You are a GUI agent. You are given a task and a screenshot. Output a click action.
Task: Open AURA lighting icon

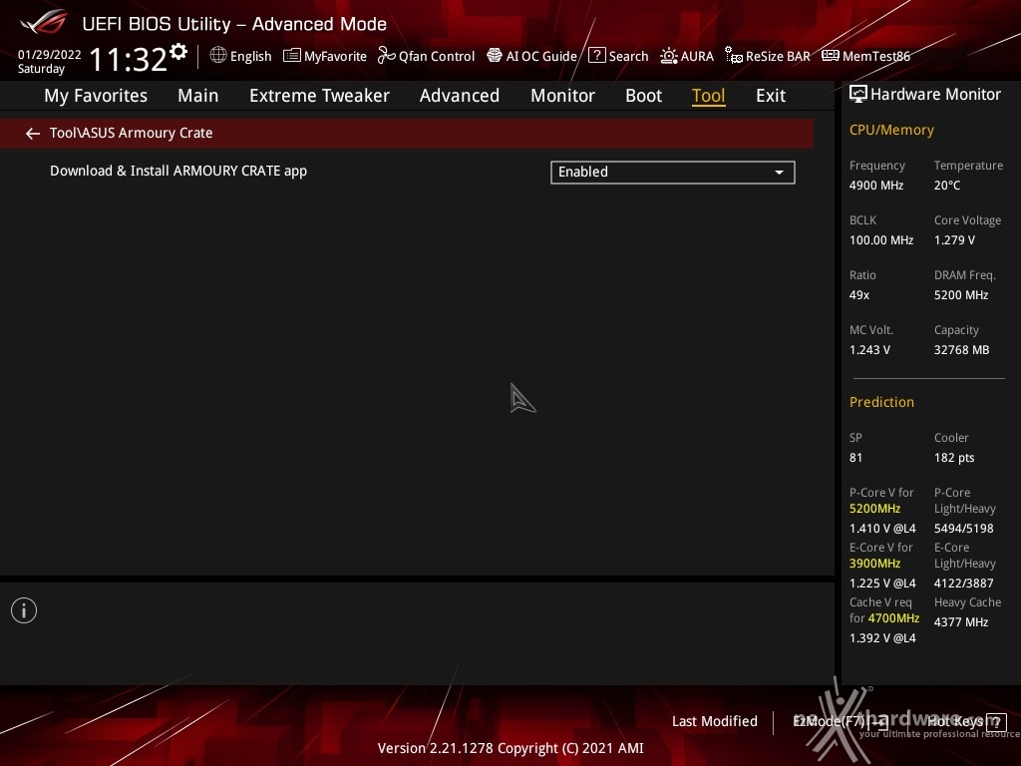[669, 56]
